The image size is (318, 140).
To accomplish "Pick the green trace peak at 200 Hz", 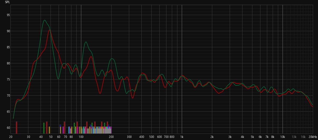I will point(112,59).
